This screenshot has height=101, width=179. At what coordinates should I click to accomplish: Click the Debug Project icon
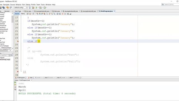(x=40, y=8)
